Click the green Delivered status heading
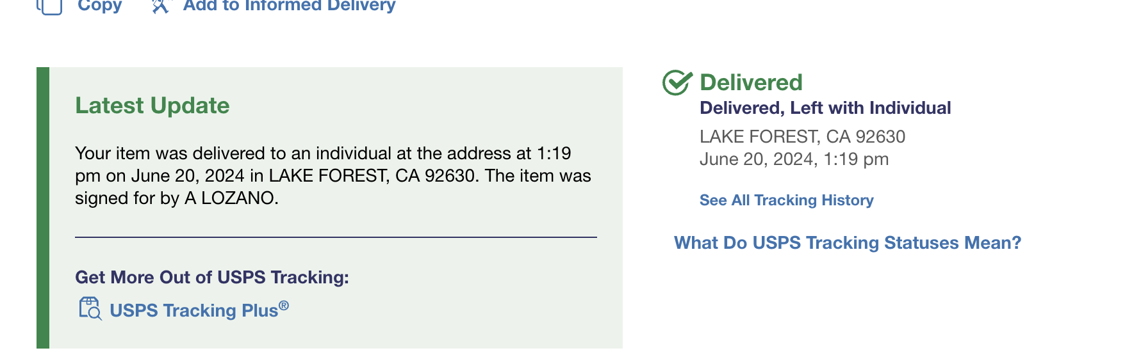1134x362 pixels. 751,83
